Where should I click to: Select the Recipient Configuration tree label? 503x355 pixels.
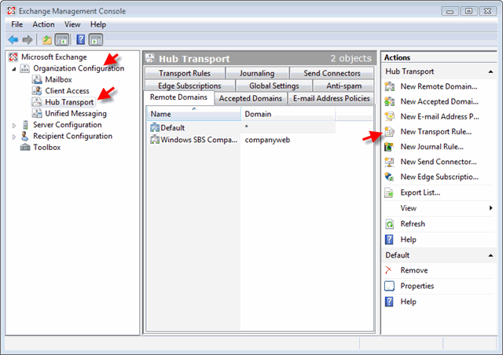72,136
